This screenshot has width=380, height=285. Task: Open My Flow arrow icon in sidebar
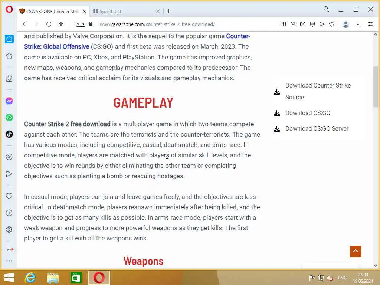(x=9, y=174)
